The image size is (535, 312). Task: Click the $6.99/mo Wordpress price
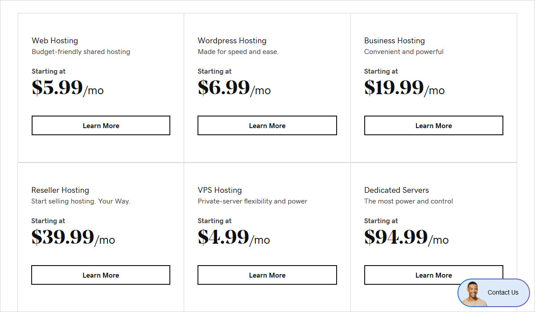pyautogui.click(x=234, y=88)
